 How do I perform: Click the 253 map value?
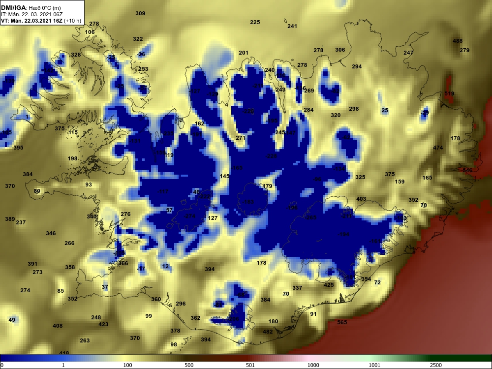(x=143, y=69)
